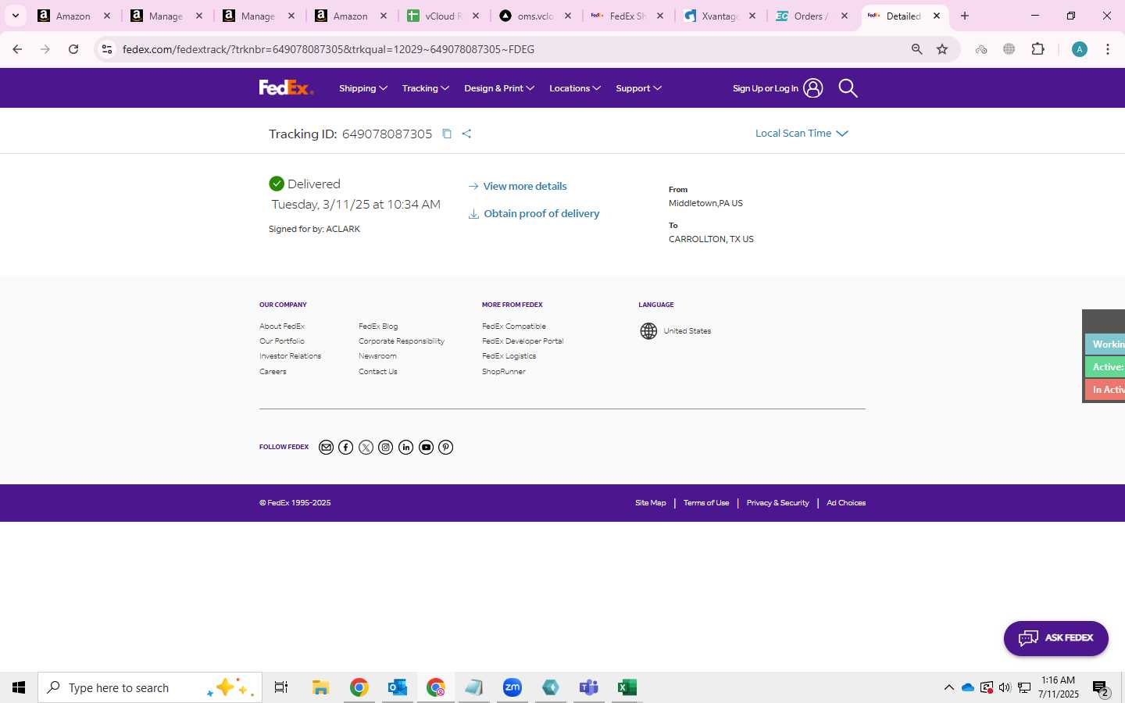Open File Explorer from taskbar

(x=320, y=687)
